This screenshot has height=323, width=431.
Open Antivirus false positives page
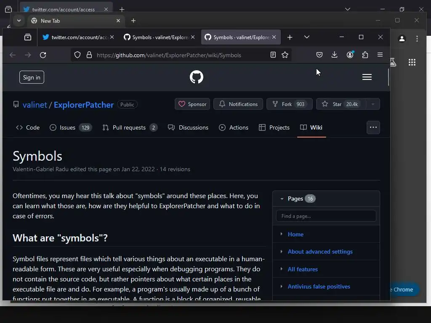319,286
